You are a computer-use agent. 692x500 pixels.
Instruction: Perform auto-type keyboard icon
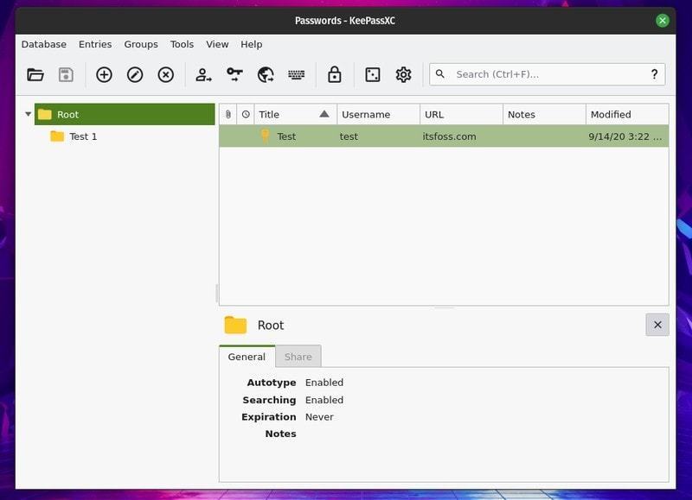(x=297, y=75)
